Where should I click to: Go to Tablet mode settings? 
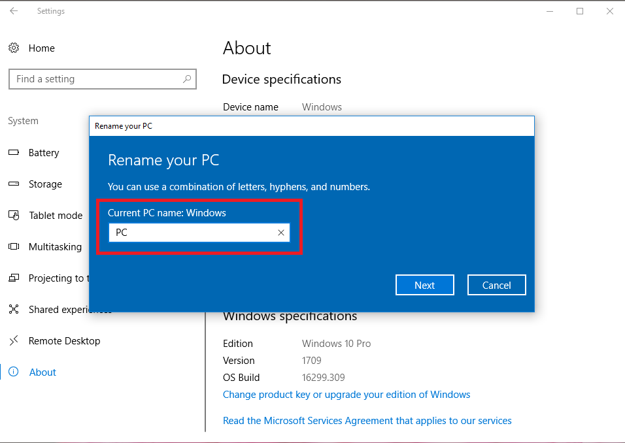(x=56, y=216)
